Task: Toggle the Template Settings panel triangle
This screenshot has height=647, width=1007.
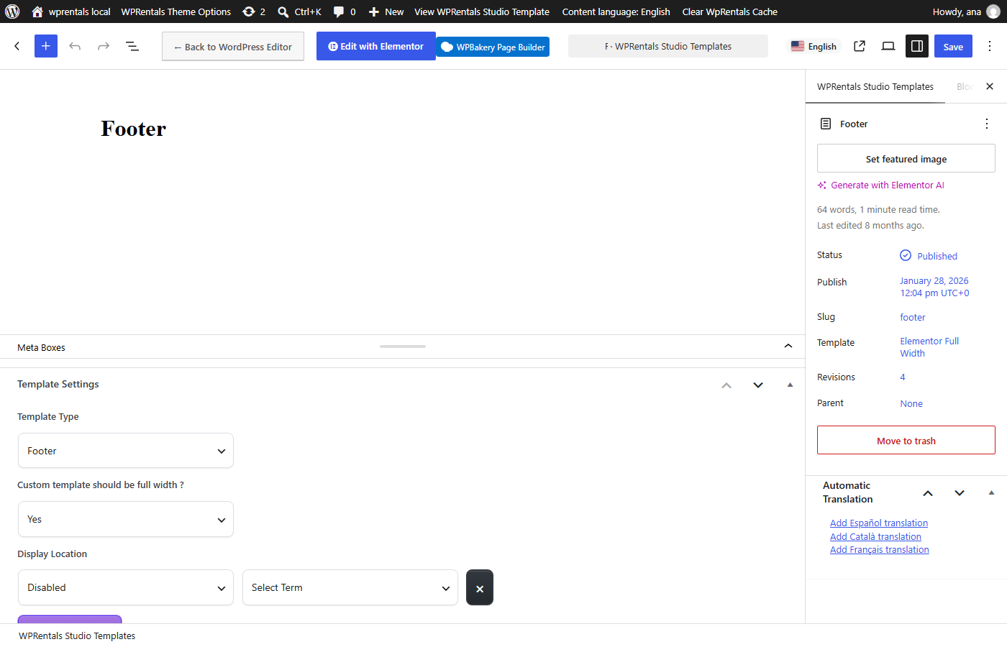Action: (x=790, y=385)
